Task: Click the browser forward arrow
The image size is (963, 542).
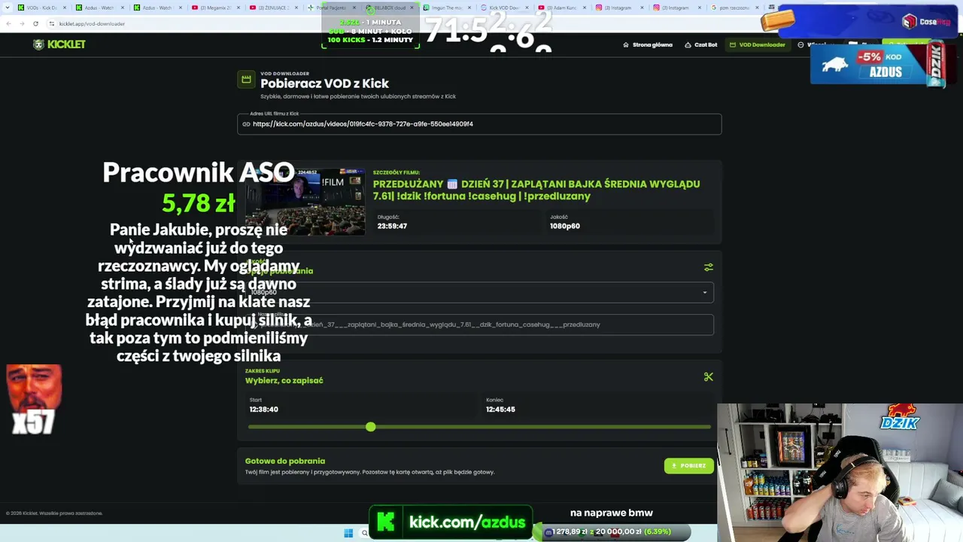Action: coord(22,23)
